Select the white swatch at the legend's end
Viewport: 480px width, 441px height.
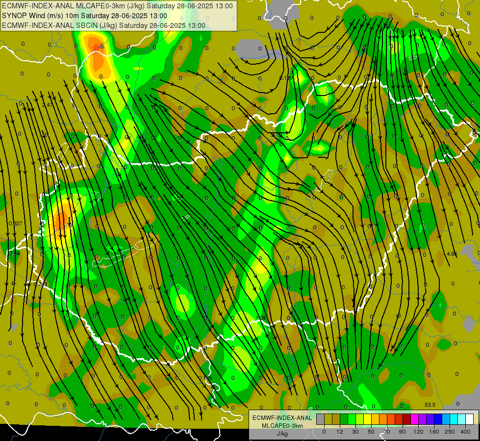pyautogui.click(x=470, y=419)
